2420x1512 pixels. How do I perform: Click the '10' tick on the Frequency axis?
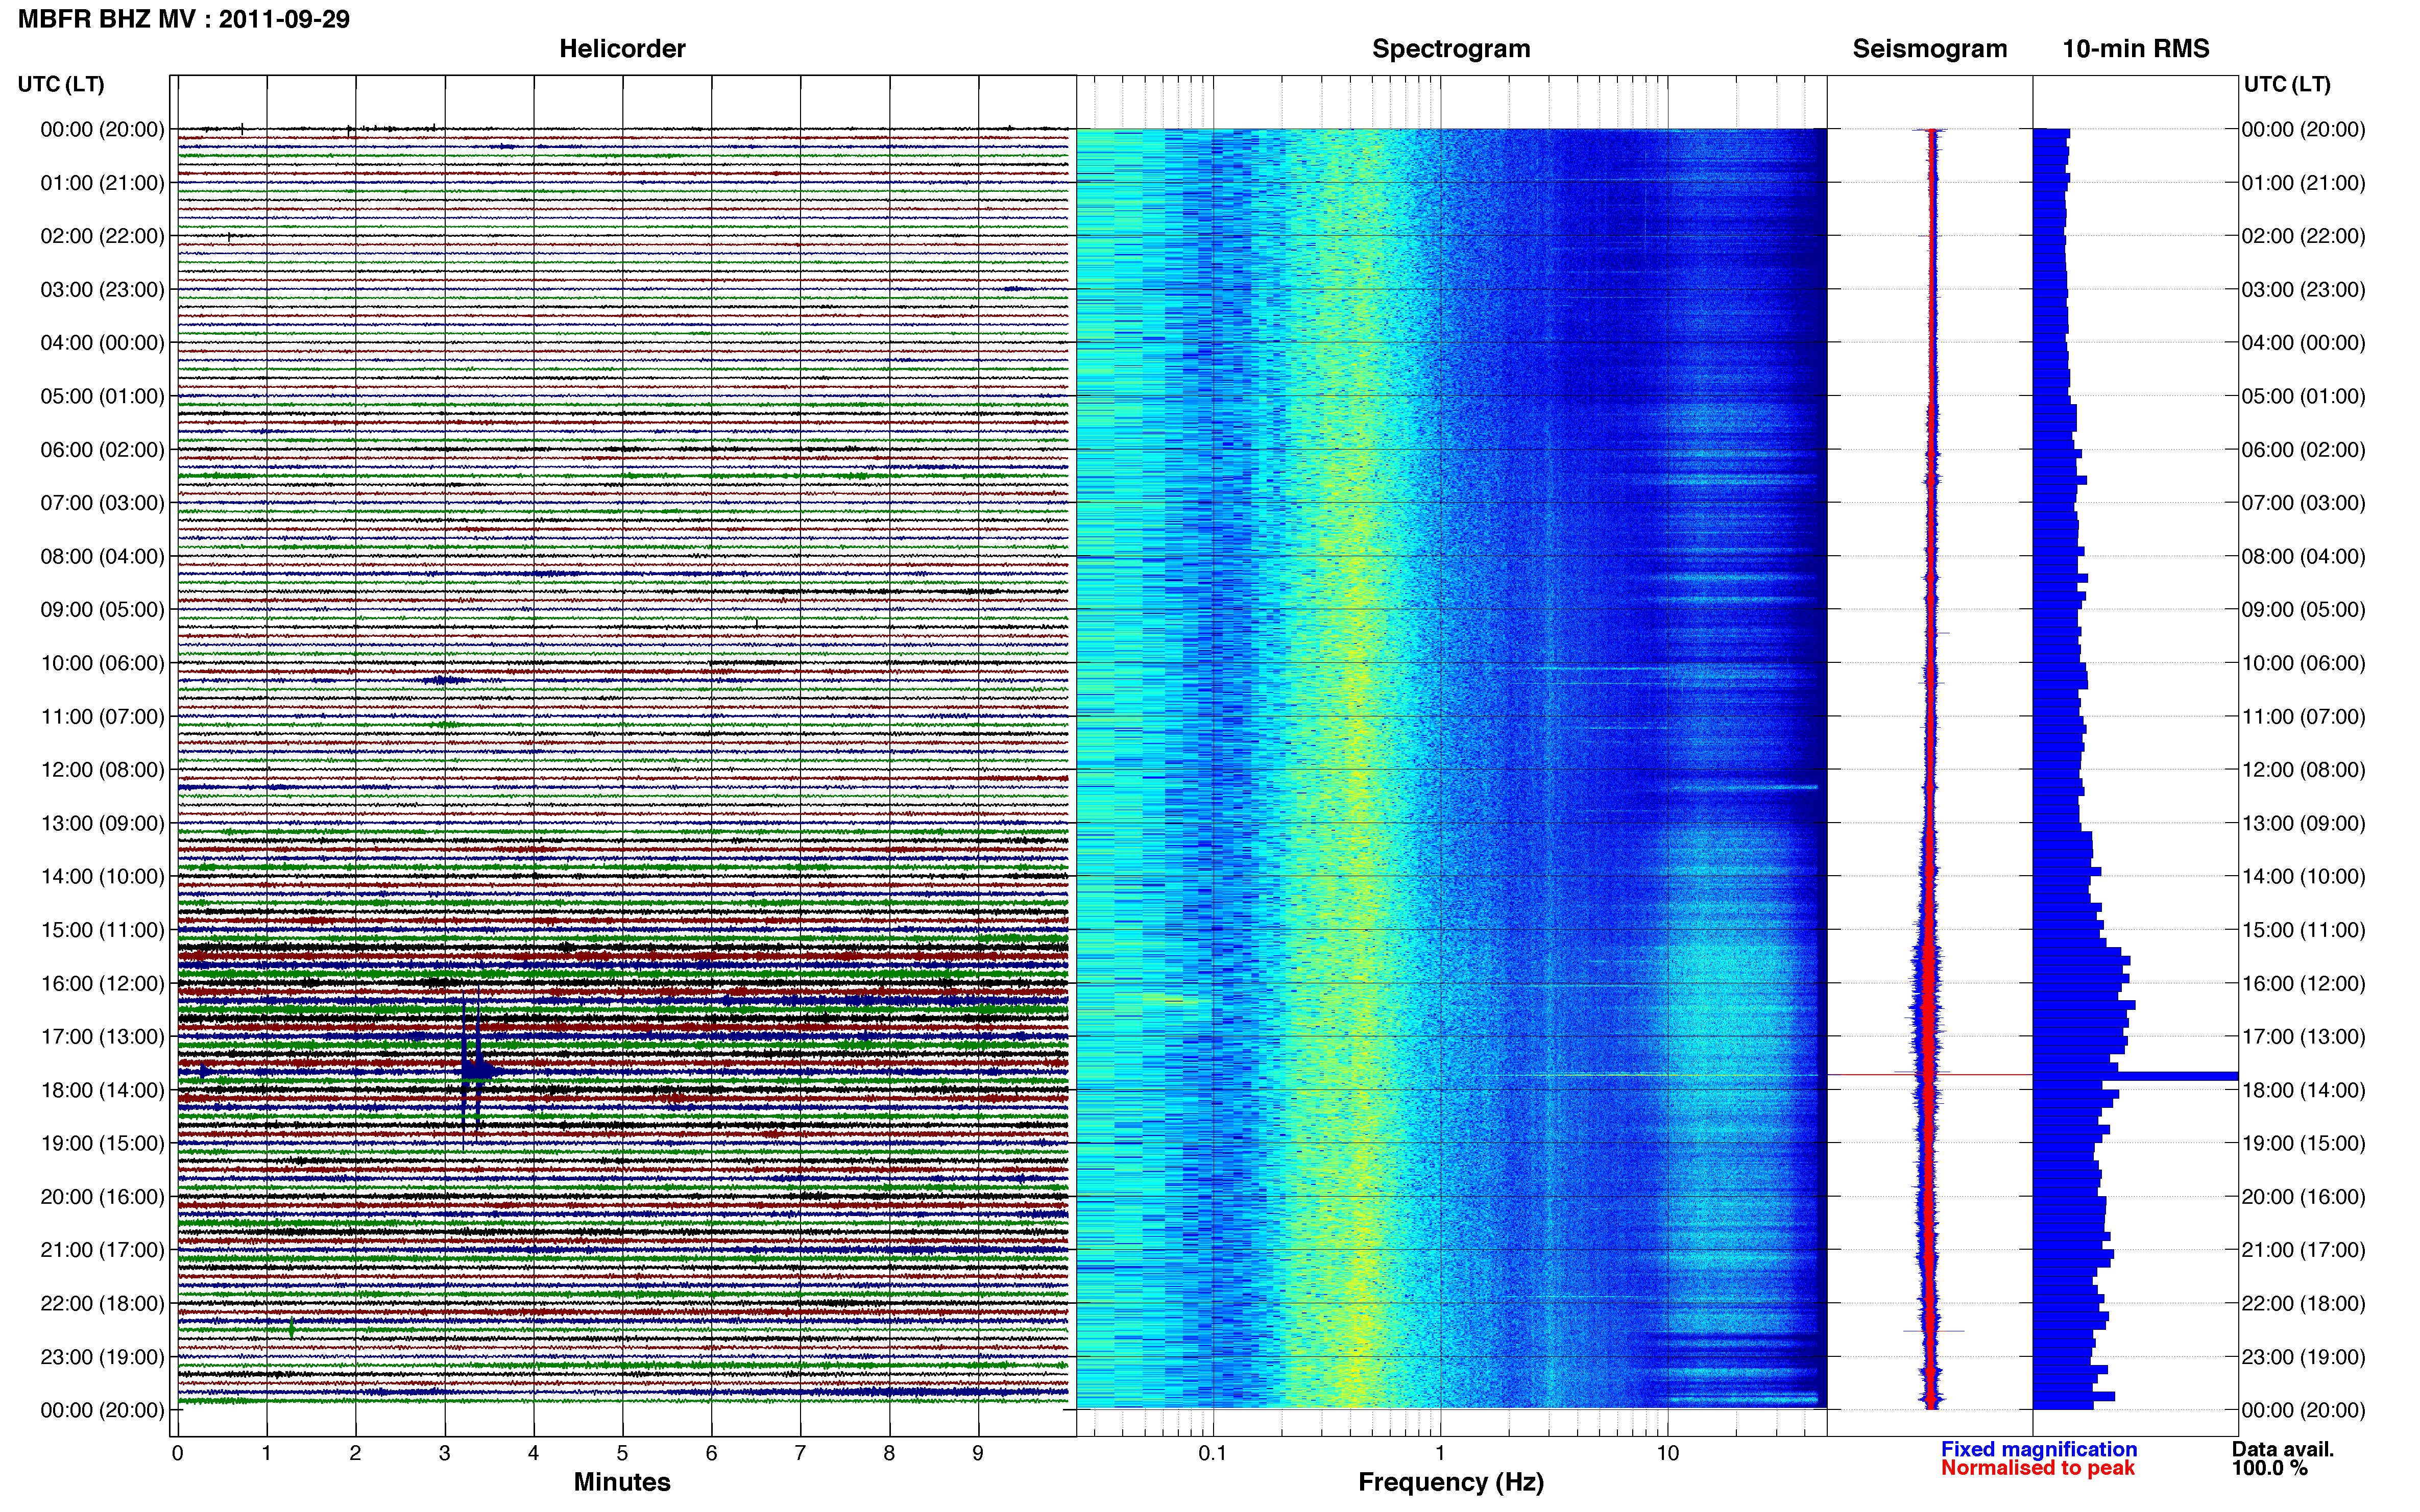click(1667, 1454)
